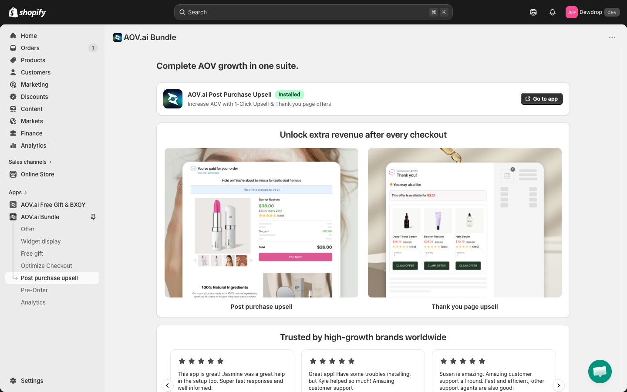Select Offer submenu item
Screen dimensions: 627x392
(x=28, y=229)
